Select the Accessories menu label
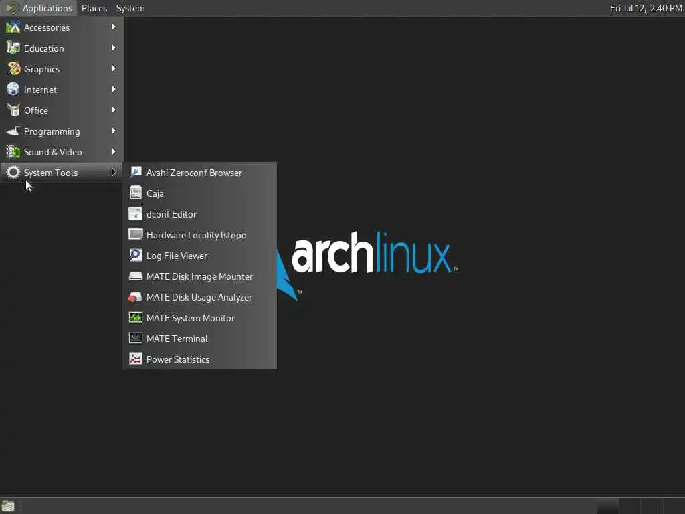 (47, 27)
